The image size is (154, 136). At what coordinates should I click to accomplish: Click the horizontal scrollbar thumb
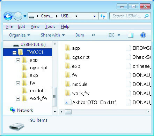point(68,112)
